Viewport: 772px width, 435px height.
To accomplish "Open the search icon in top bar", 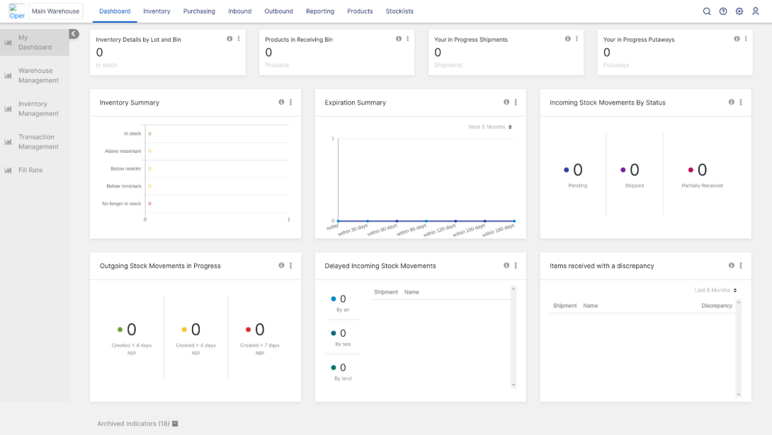I will 707,11.
